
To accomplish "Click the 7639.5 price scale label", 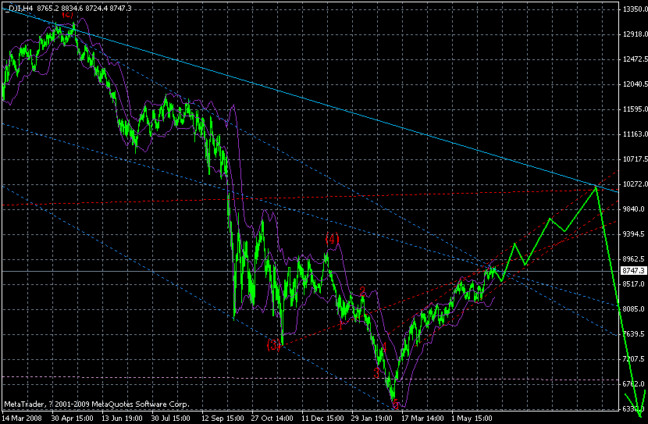I will coord(633,334).
